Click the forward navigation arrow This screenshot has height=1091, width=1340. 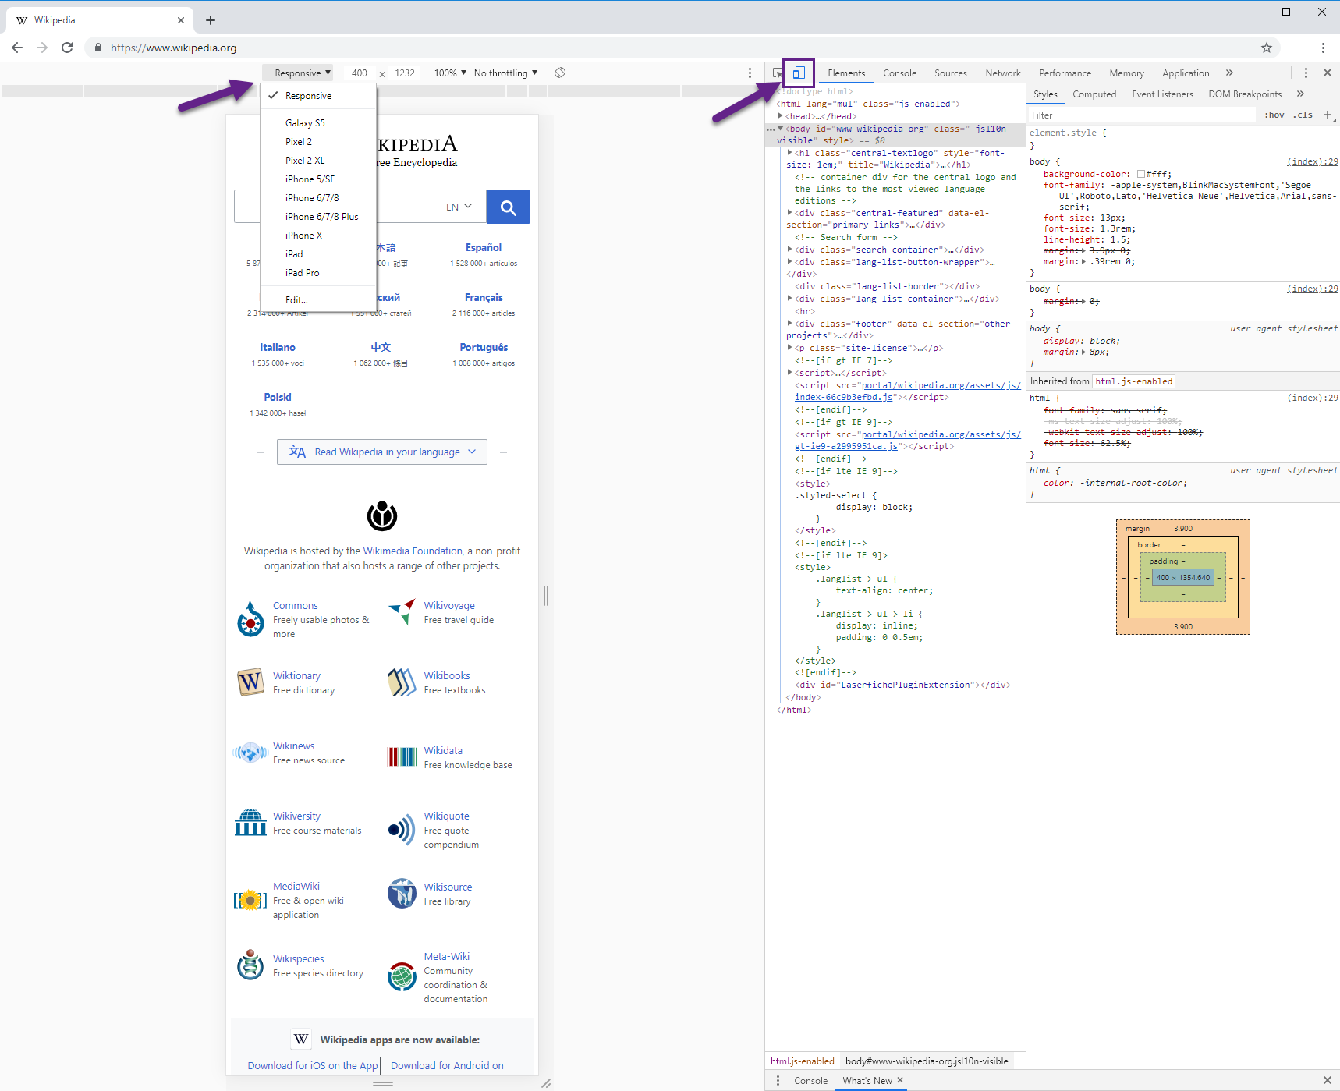pyautogui.click(x=42, y=48)
